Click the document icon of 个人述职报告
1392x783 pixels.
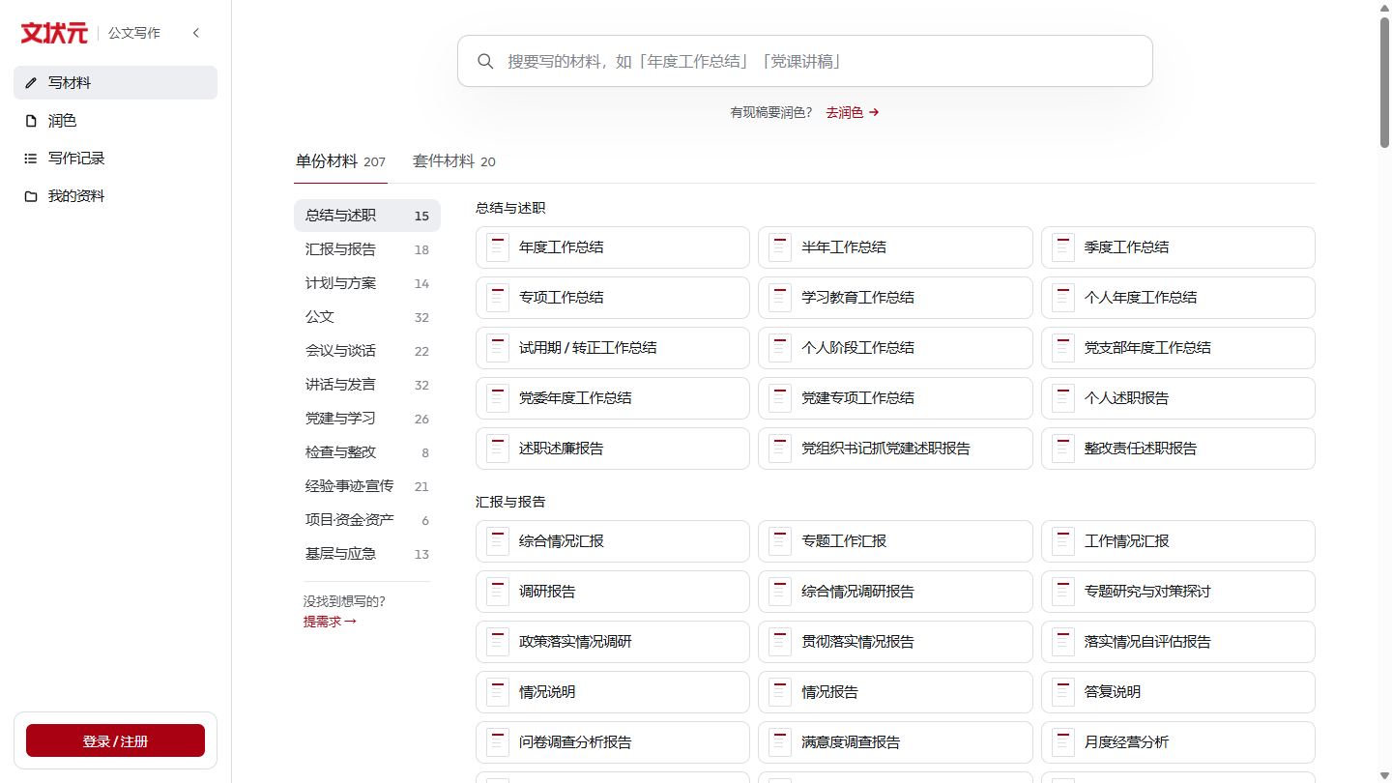pos(1063,398)
